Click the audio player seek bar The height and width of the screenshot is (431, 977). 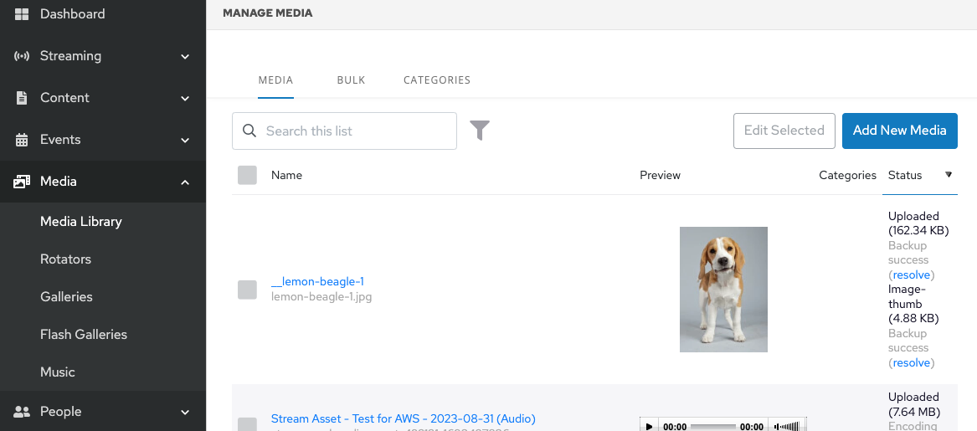pos(713,427)
